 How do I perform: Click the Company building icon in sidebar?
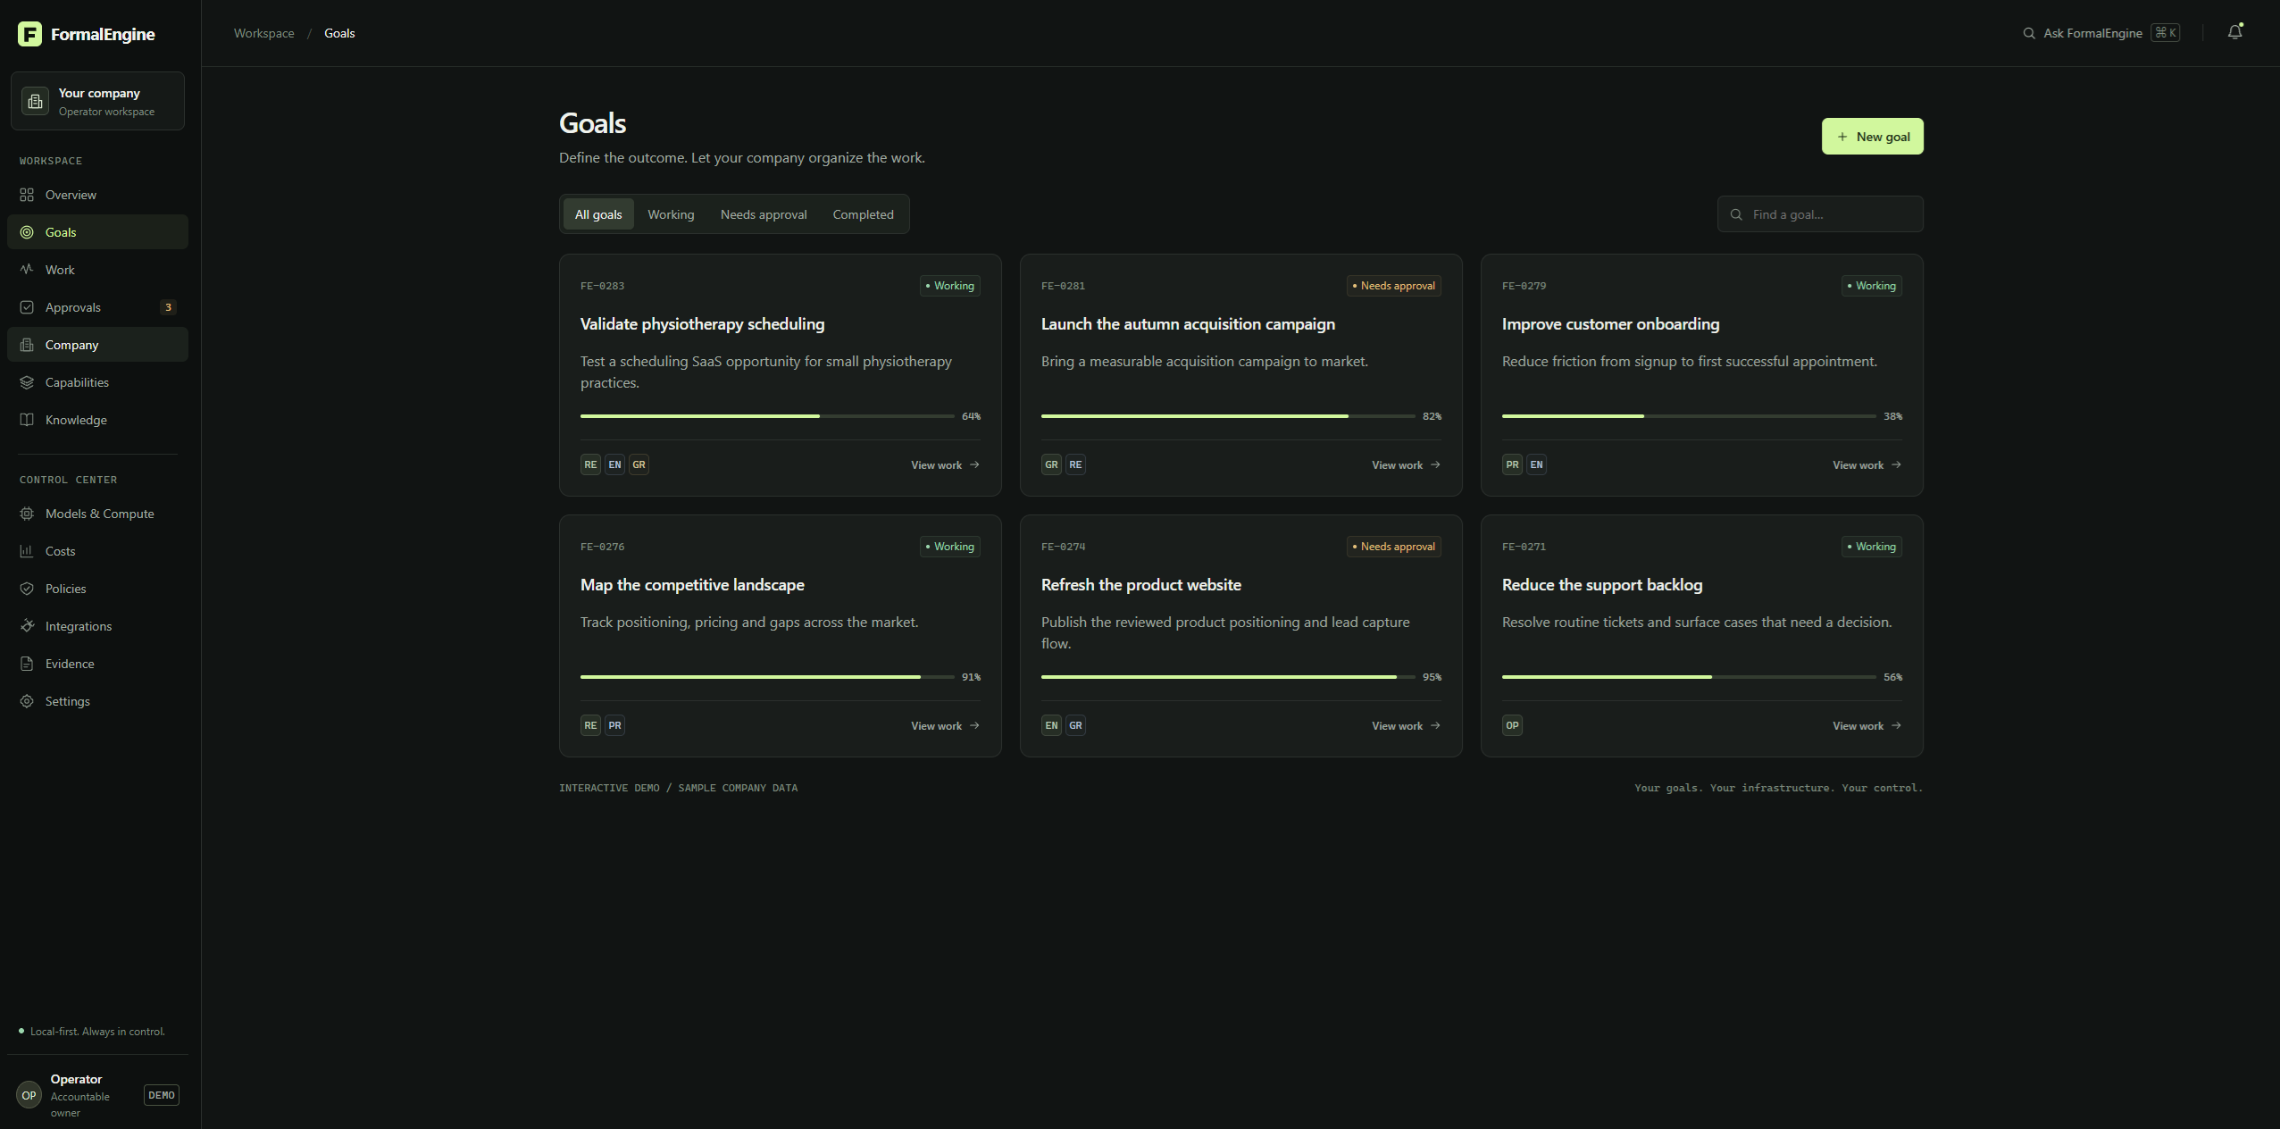27,345
